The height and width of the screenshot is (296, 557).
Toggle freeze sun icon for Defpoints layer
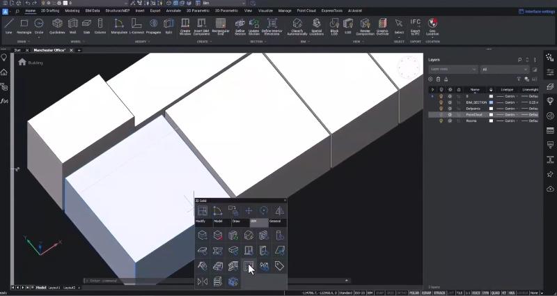tap(450, 109)
